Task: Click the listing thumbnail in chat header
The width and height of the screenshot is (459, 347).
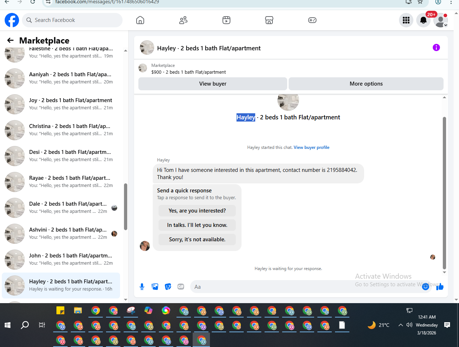Action: tap(147, 47)
